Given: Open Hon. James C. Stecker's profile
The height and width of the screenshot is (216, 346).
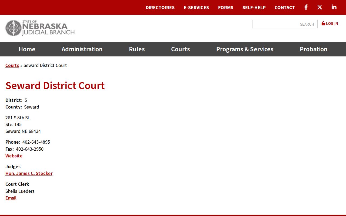Looking at the screenshot, I should click(x=29, y=173).
